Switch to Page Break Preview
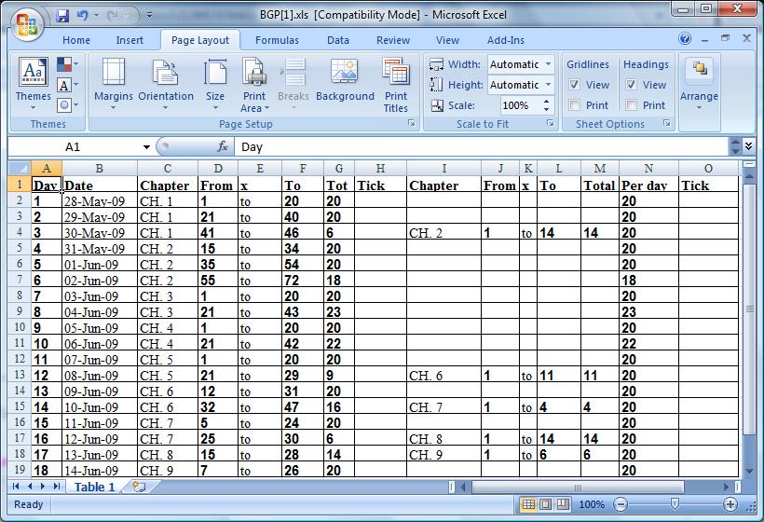This screenshot has height=522, width=764. pyautogui.click(x=563, y=504)
